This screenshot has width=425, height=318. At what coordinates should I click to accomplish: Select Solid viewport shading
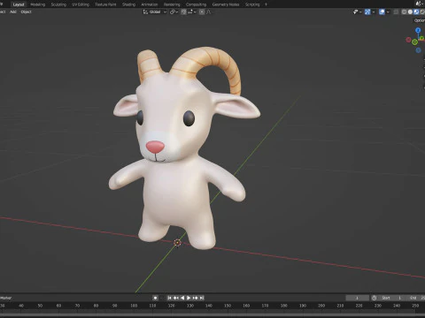pos(410,11)
